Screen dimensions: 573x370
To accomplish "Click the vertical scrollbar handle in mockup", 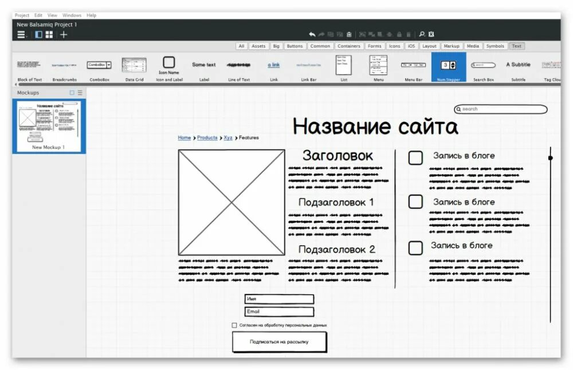I will (550, 158).
